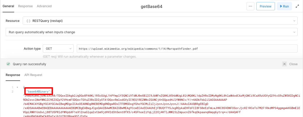The height and width of the screenshot is (117, 303).
Task: Collapse the JSON response fold arrow
Action: 17,88
